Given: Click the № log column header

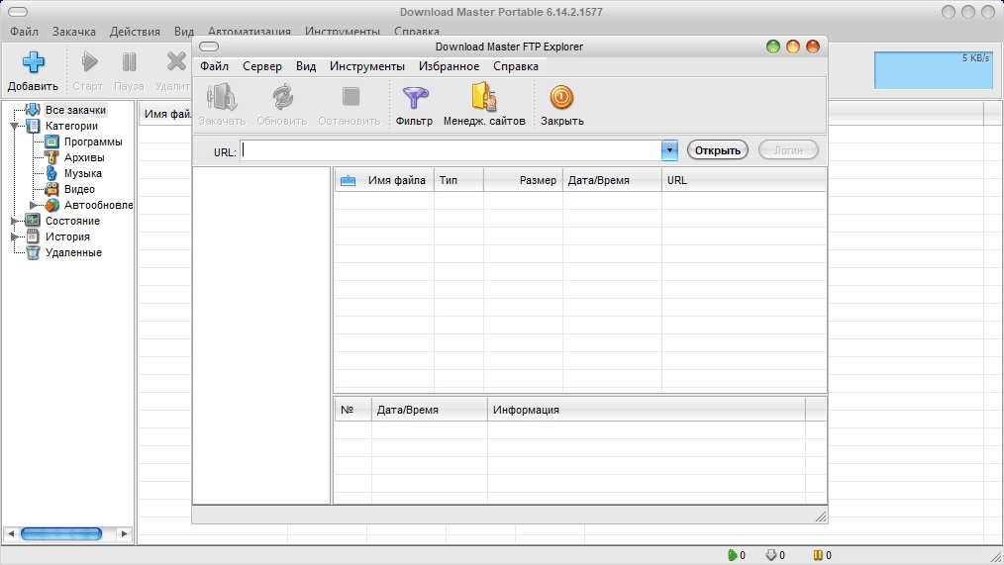Looking at the screenshot, I should pyautogui.click(x=352, y=410).
